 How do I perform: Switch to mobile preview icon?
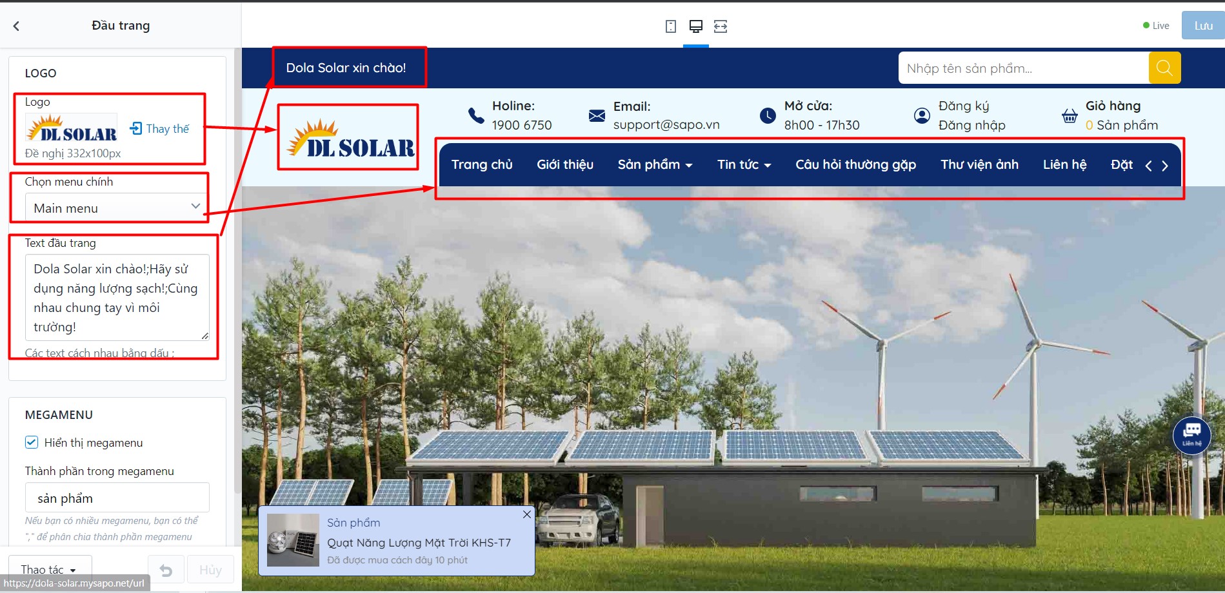671,26
